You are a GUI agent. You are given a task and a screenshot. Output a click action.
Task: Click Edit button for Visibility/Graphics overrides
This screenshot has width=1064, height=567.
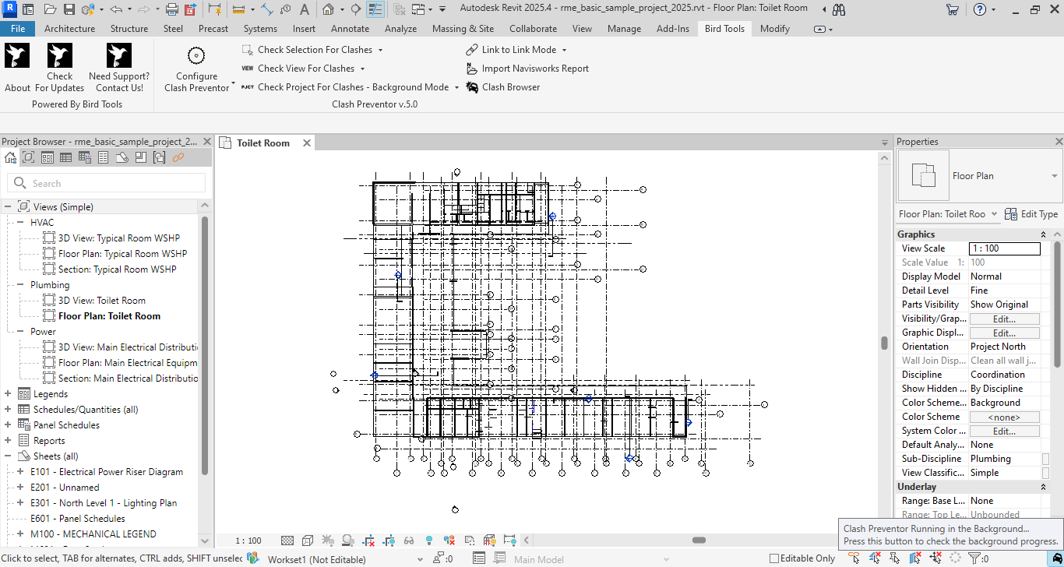[1003, 319]
